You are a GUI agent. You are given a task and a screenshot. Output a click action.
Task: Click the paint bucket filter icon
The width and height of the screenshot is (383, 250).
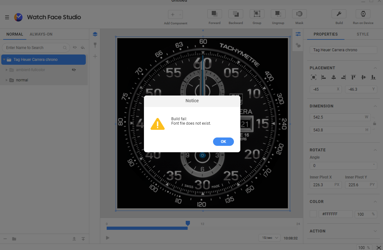pyautogui.click(x=83, y=47)
